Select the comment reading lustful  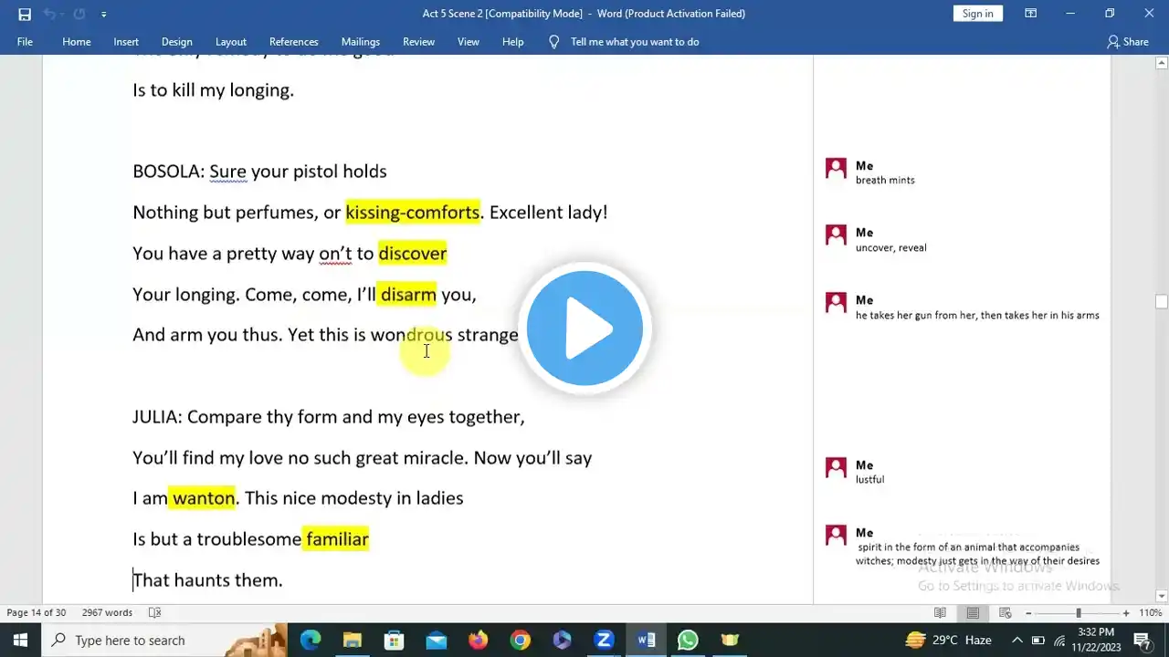click(869, 480)
